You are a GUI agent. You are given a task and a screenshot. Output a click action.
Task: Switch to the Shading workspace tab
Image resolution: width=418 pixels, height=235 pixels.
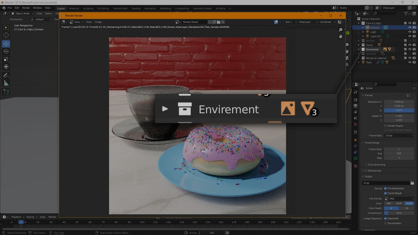click(x=136, y=8)
